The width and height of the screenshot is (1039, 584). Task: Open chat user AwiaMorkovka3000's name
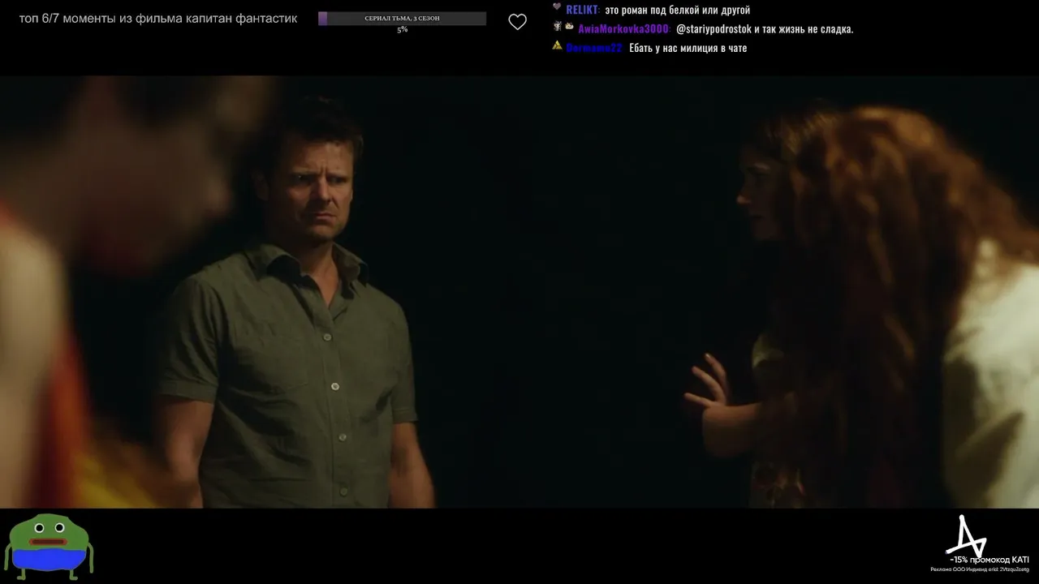coord(623,29)
